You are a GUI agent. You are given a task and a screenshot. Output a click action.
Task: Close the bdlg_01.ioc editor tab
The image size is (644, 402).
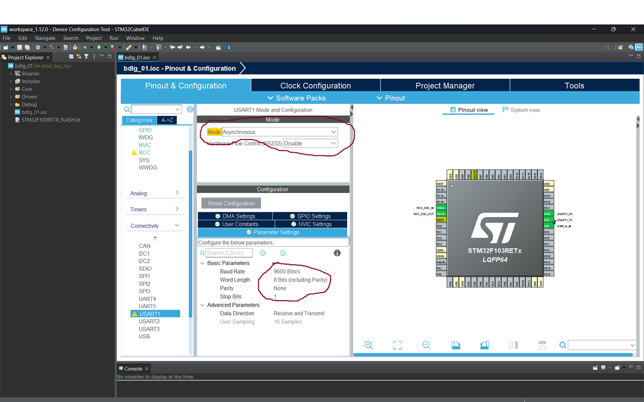click(155, 57)
